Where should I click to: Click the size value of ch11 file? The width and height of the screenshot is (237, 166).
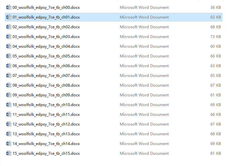click(216, 115)
